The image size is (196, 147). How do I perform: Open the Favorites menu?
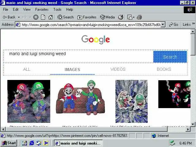[x=42, y=9]
